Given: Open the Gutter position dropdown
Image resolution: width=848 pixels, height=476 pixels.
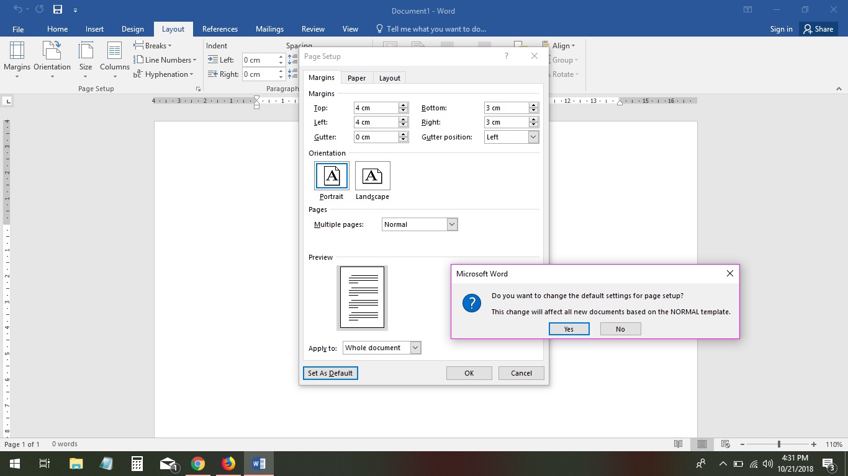Looking at the screenshot, I should 533,137.
